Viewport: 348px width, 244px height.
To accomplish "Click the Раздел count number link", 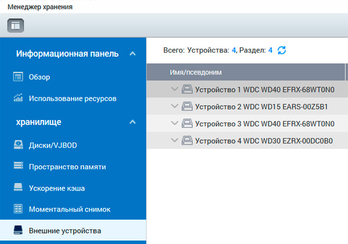I will (x=270, y=51).
